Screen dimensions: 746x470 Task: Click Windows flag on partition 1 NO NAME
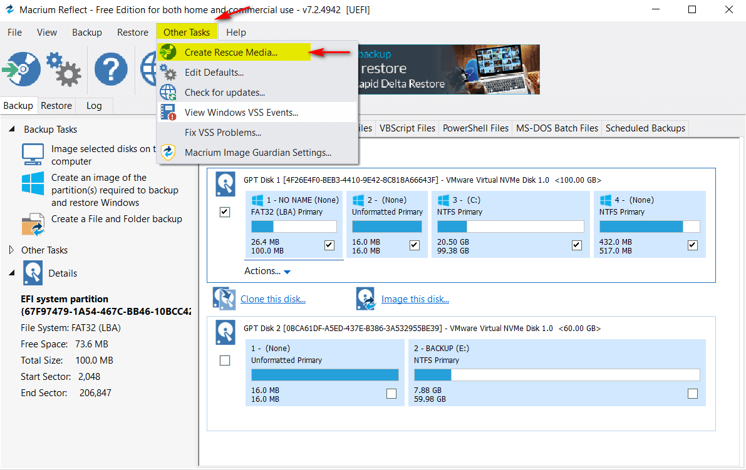257,200
